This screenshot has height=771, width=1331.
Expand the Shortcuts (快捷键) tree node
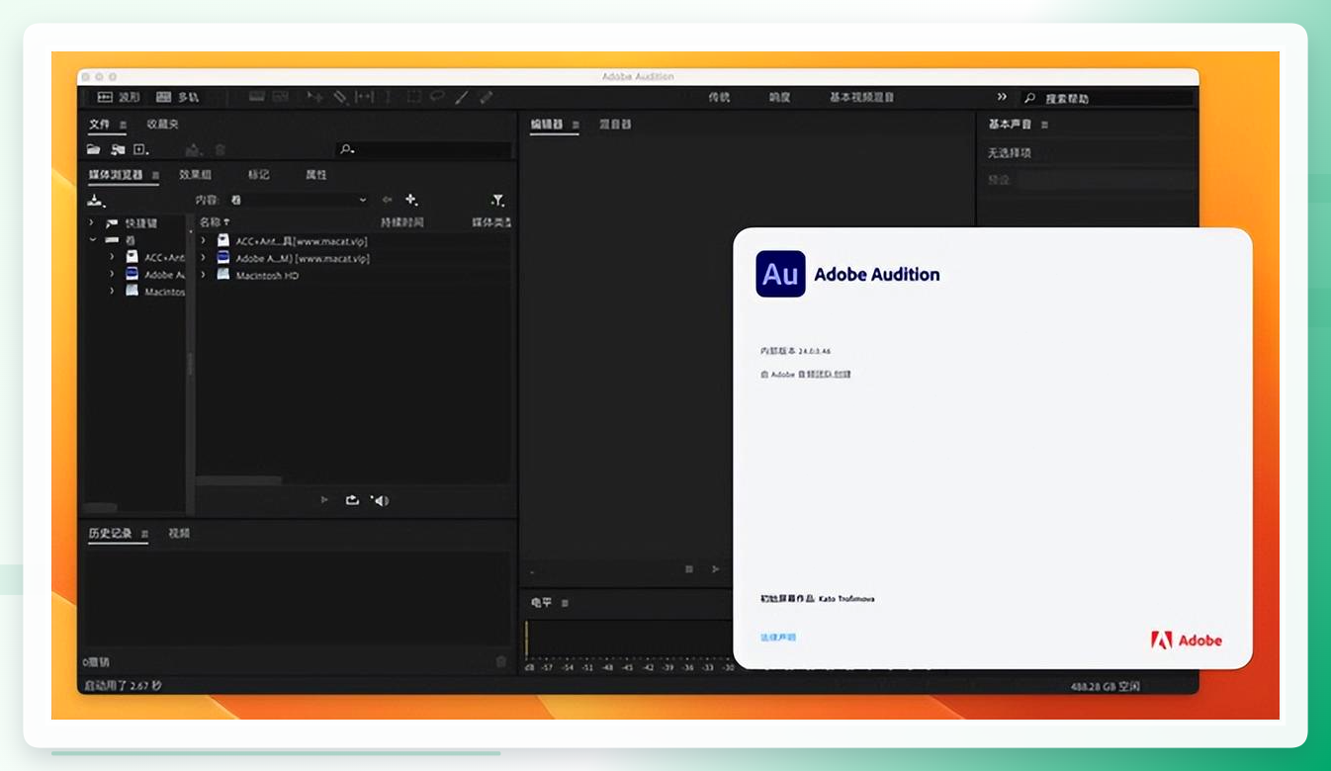point(92,223)
